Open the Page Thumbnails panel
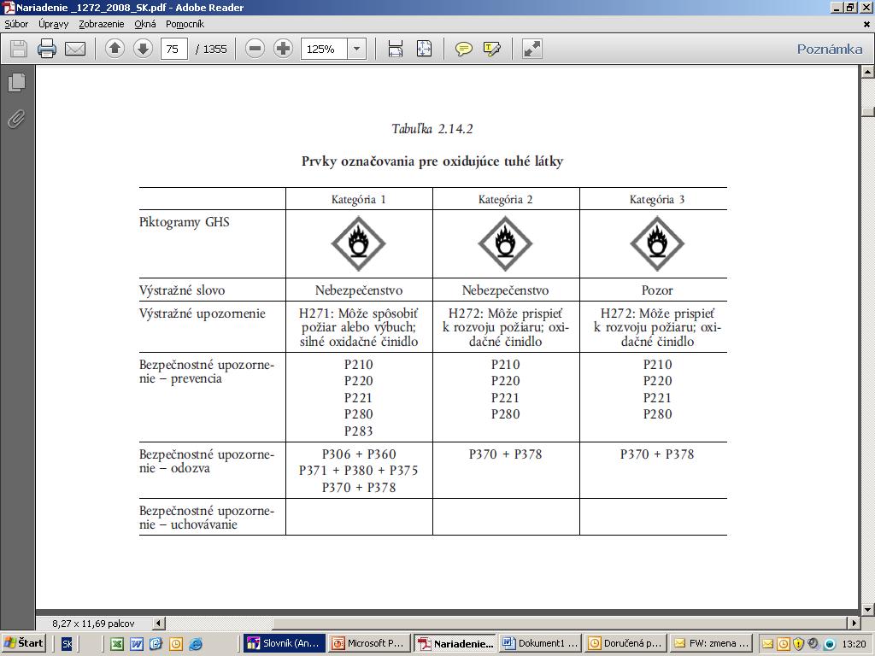The width and height of the screenshot is (875, 656). 17,83
